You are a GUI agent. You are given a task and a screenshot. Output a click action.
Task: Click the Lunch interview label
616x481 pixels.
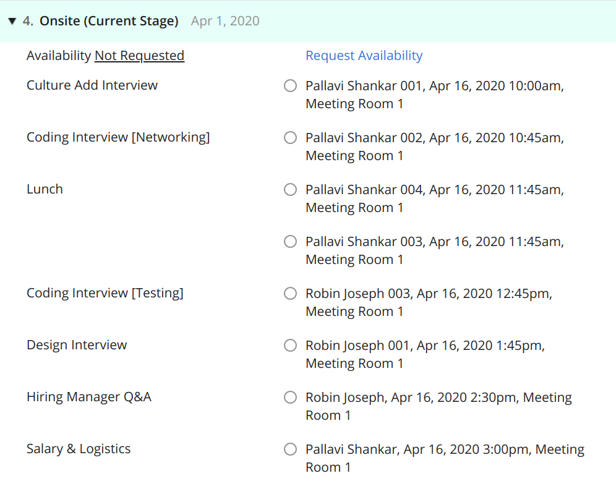pyautogui.click(x=45, y=189)
